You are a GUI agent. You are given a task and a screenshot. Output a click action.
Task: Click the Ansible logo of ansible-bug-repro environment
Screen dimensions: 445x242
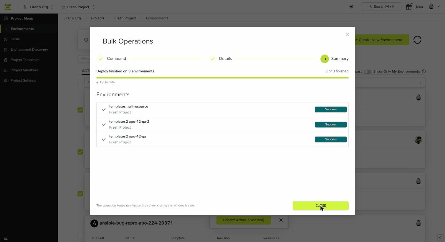tap(94, 223)
